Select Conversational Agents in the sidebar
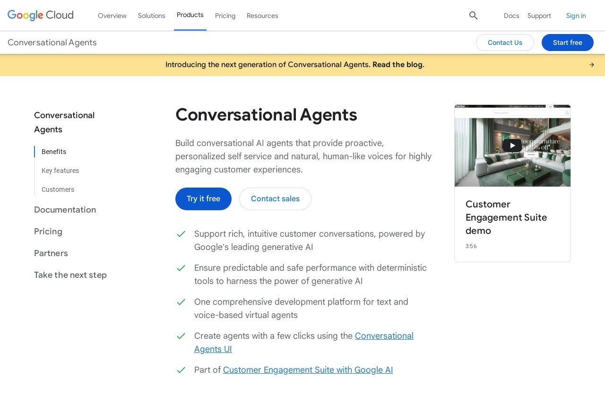Image resolution: width=605 pixels, height=403 pixels. pos(64,122)
